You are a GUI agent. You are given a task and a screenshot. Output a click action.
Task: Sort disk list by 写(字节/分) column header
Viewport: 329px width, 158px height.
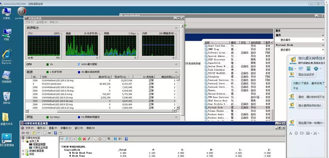coord(122,77)
